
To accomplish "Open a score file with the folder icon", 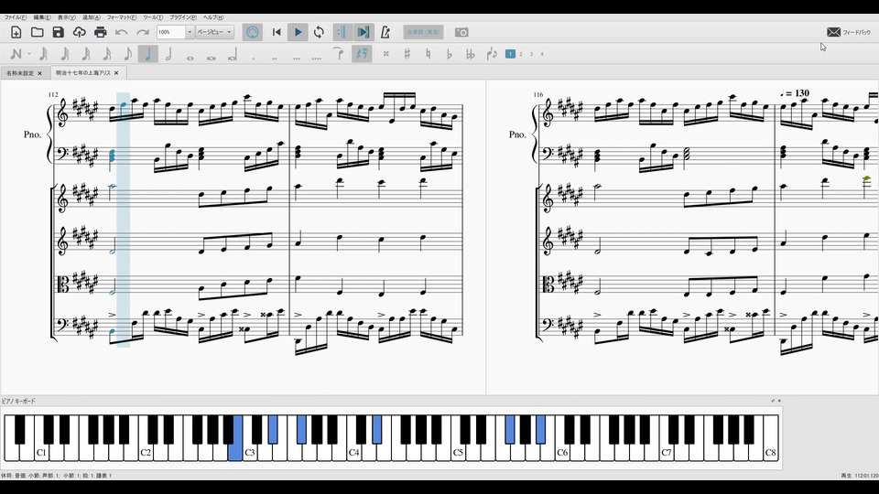I will tap(37, 32).
